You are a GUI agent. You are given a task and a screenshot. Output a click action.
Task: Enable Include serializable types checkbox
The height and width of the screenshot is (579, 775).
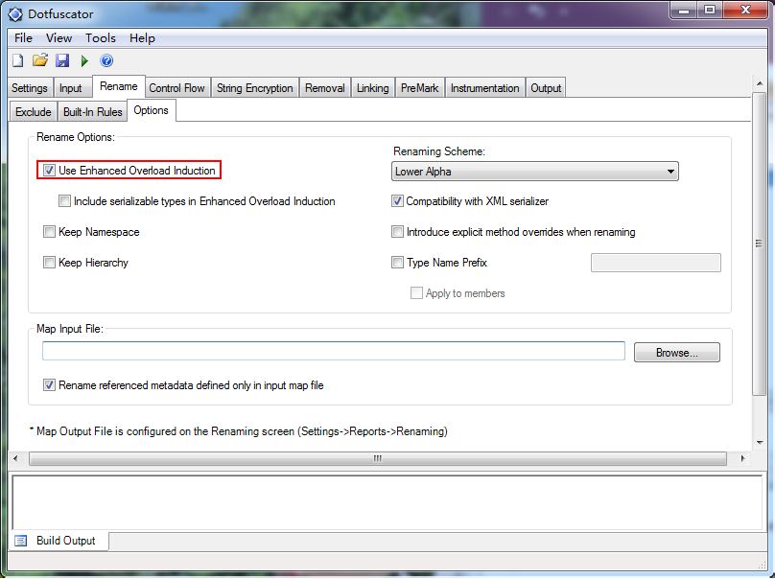click(x=64, y=201)
